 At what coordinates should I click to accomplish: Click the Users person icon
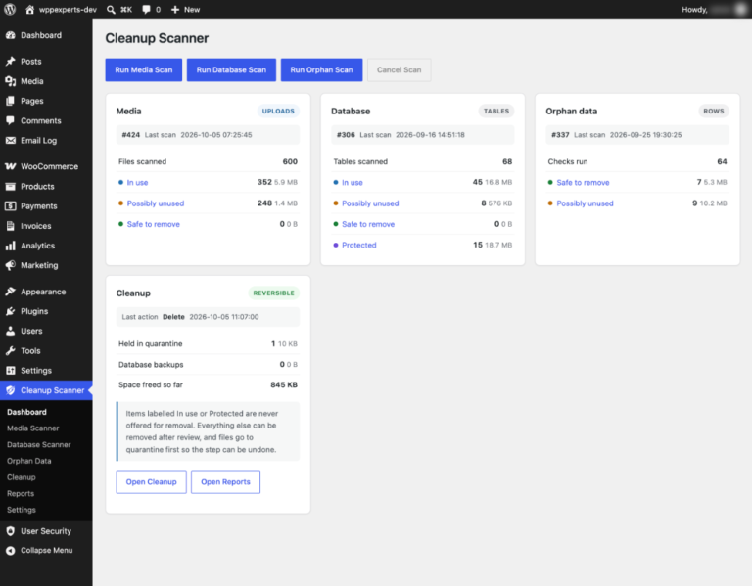(x=10, y=331)
